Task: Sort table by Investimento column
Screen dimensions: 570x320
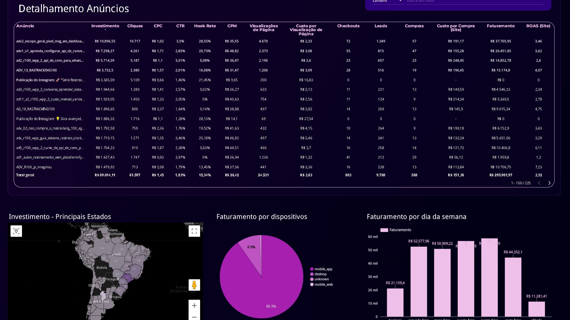Action: coord(105,26)
